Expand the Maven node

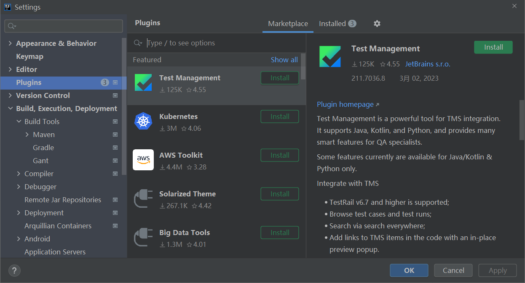[27, 135]
